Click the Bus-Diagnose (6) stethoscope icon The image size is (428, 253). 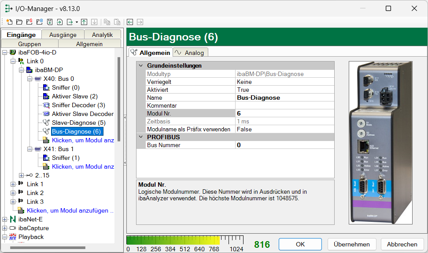coord(46,131)
